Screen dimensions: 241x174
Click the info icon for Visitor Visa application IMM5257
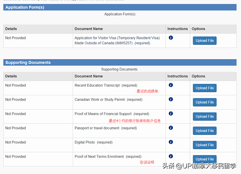[x=171, y=38]
